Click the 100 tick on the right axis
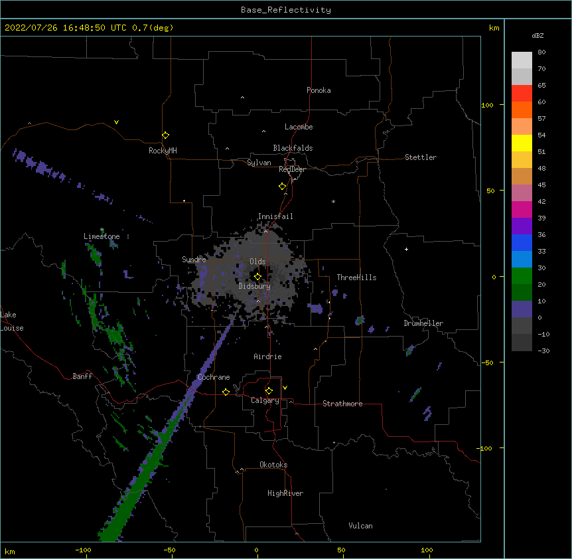The height and width of the screenshot is (559, 572). pos(487,105)
